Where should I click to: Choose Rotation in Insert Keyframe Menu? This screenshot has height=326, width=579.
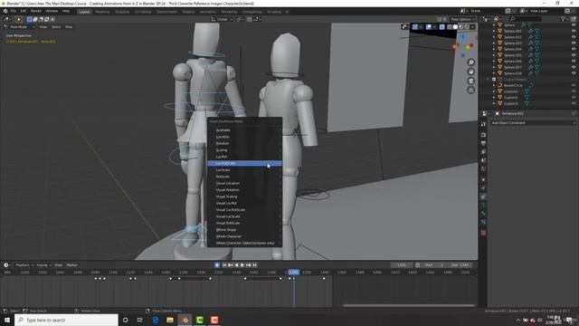[x=244, y=143]
